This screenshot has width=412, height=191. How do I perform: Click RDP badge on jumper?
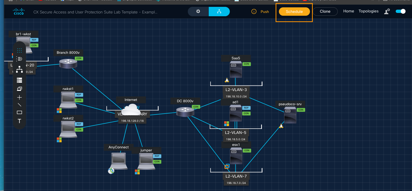[x=157, y=156]
